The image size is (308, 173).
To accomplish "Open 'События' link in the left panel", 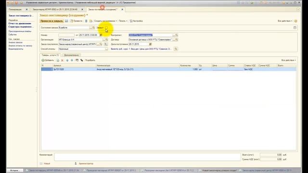I will point(13,35).
